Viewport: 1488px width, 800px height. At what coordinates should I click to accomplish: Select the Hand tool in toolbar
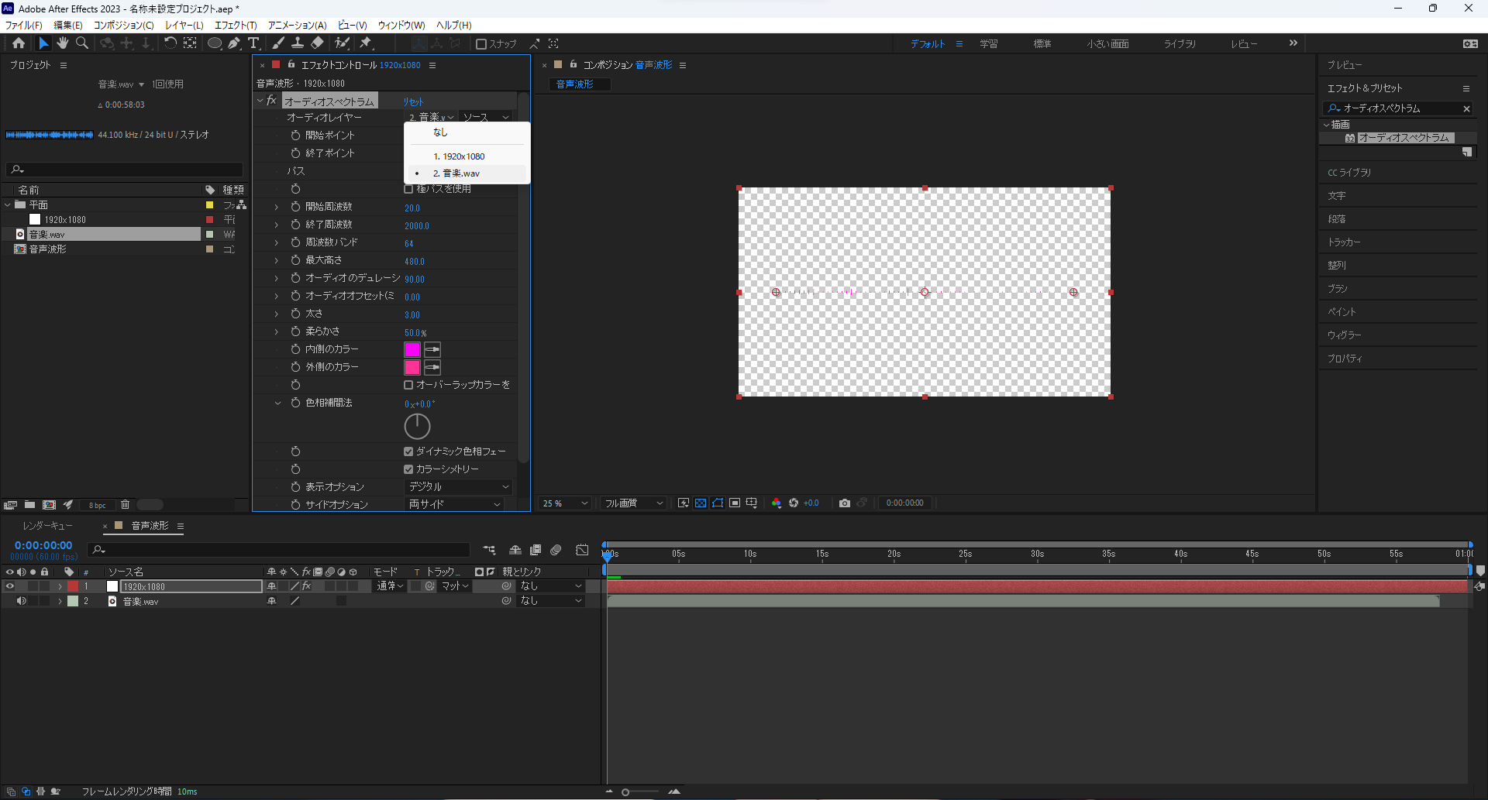63,43
